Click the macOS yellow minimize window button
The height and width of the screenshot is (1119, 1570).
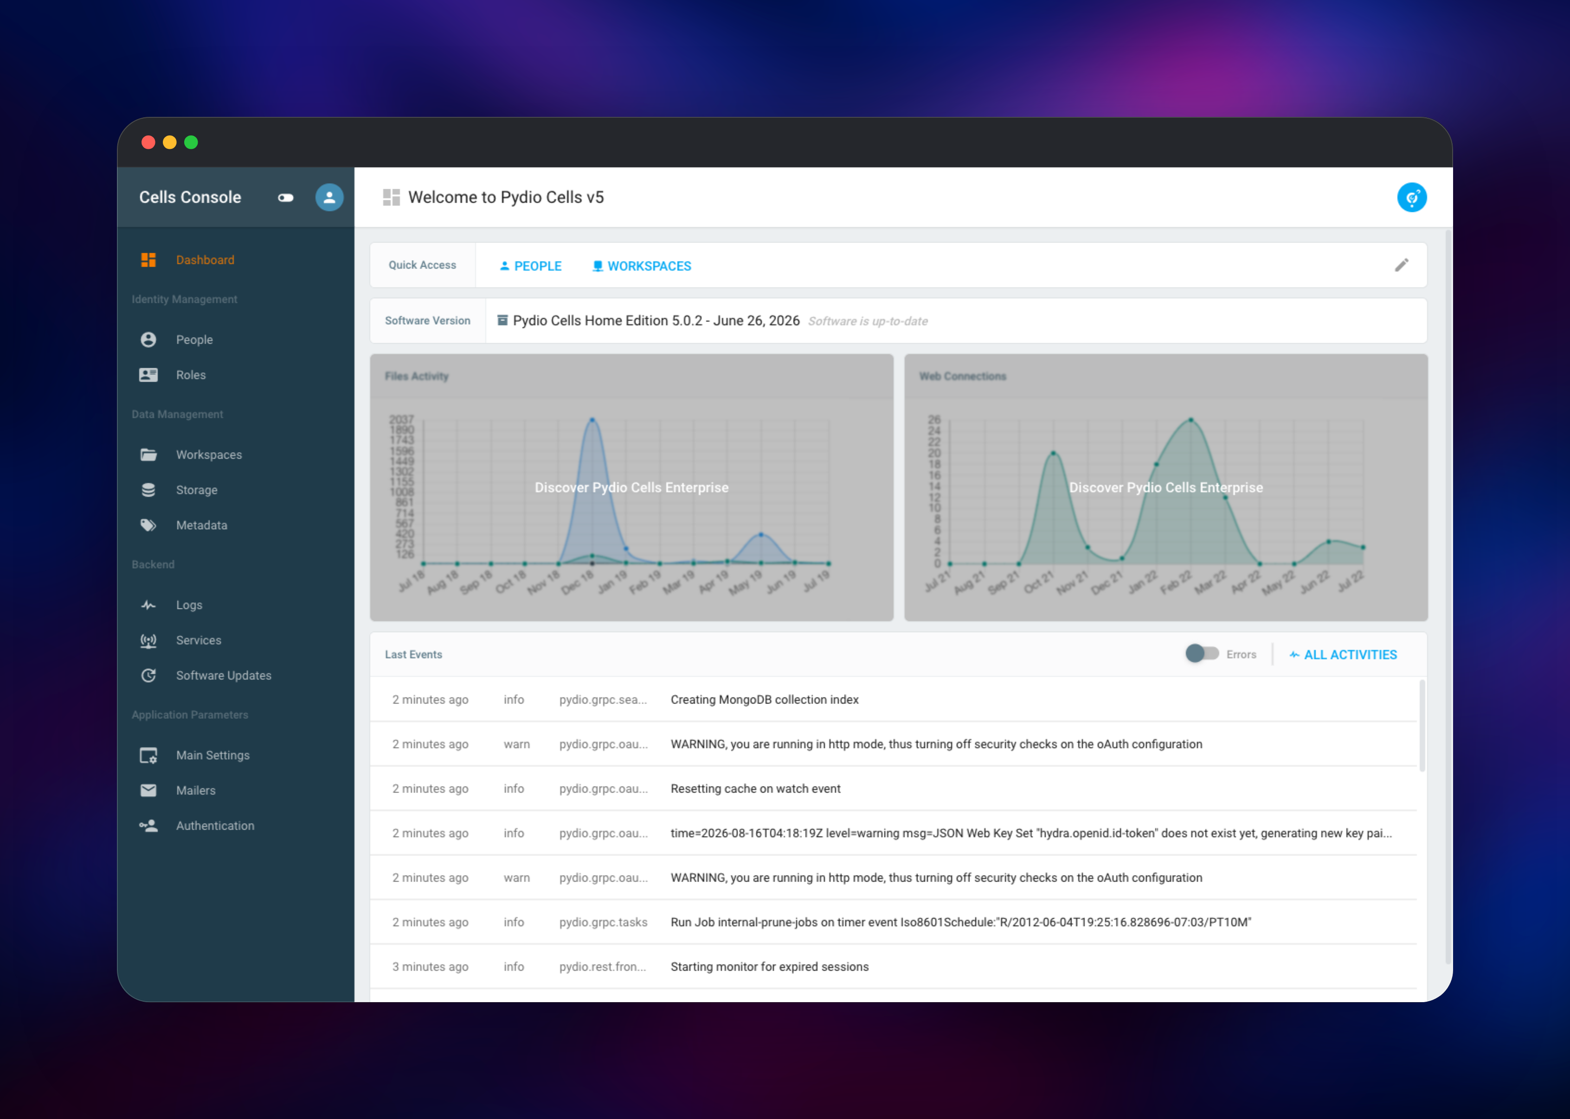169,142
